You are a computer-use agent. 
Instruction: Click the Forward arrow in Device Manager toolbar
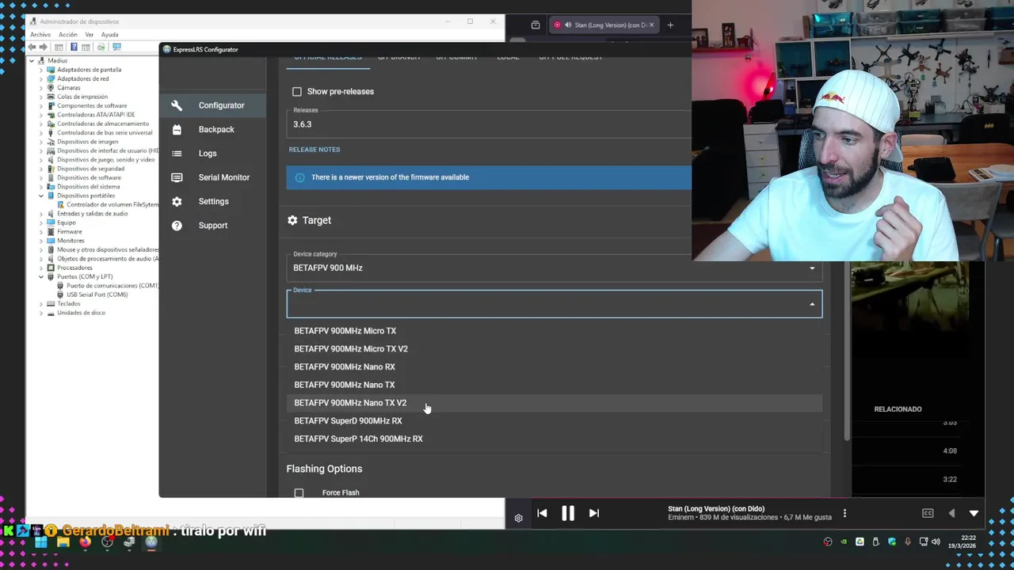coord(44,47)
